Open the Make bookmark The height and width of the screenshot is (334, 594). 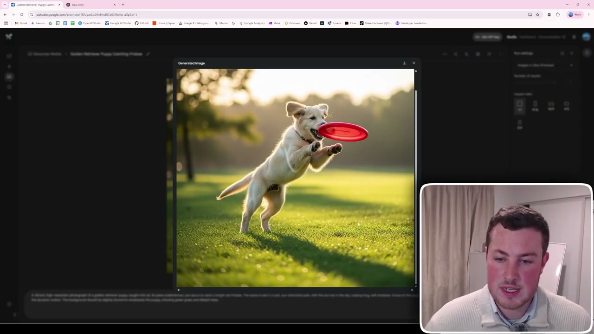click(x=274, y=23)
